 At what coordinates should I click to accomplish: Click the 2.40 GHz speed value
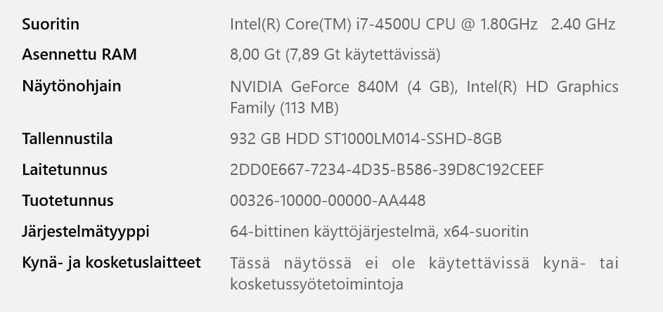pos(583,24)
